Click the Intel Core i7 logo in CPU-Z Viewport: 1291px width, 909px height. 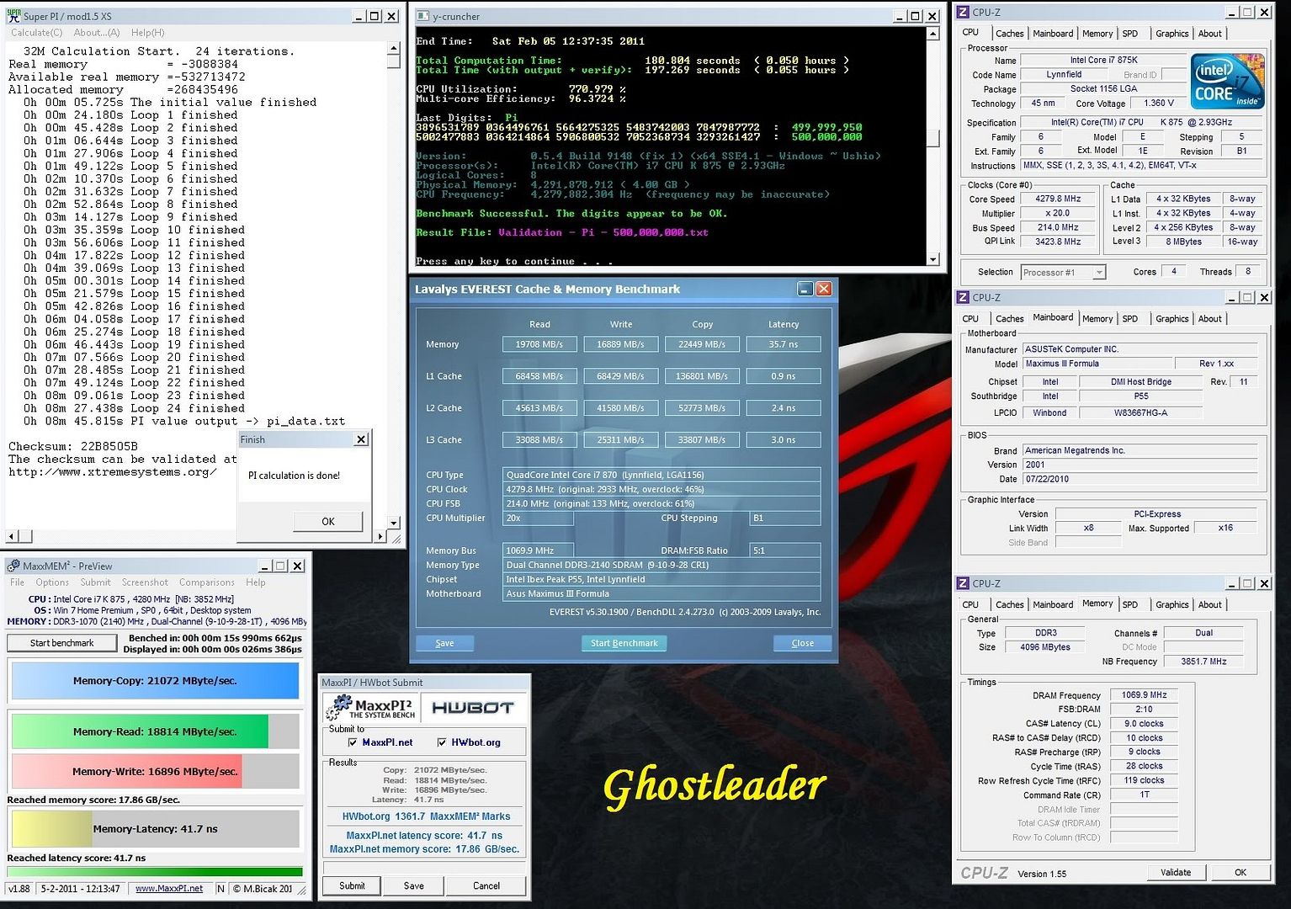click(1228, 80)
